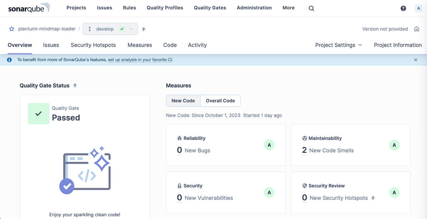
Task: Click the help question mark icon top right
Action: (403, 8)
